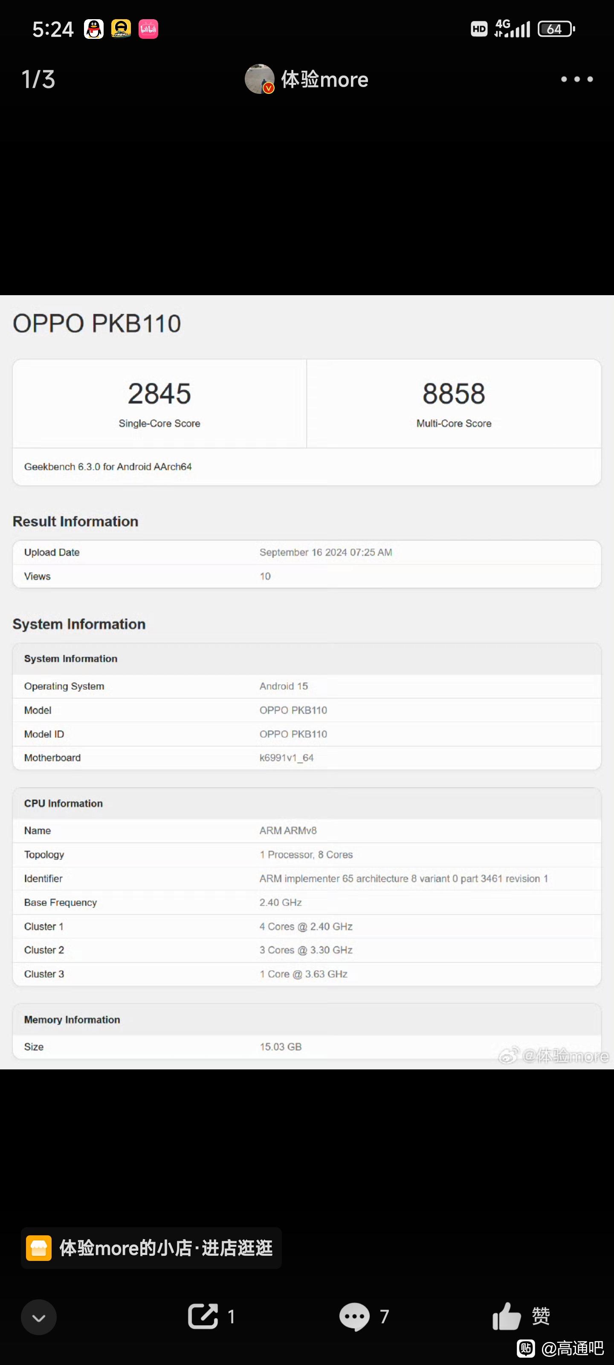Tap Cluster 3 value 1 Core @ 3.63 GHz

(304, 974)
